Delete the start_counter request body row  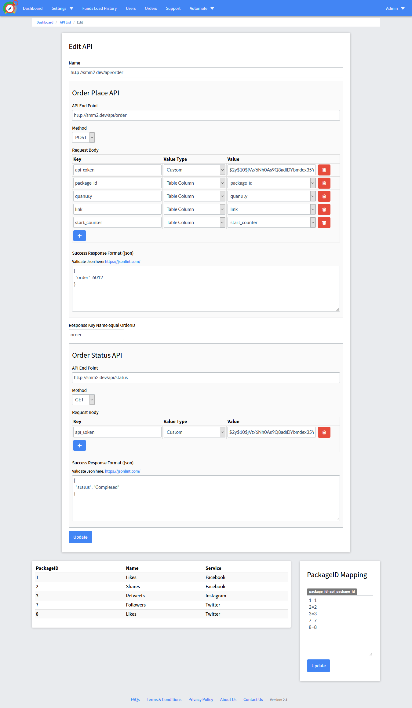click(324, 223)
